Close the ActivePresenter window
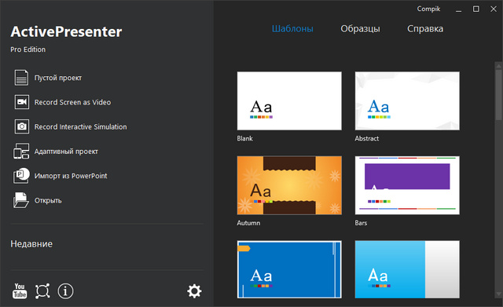This screenshot has height=307, width=503. click(x=494, y=9)
